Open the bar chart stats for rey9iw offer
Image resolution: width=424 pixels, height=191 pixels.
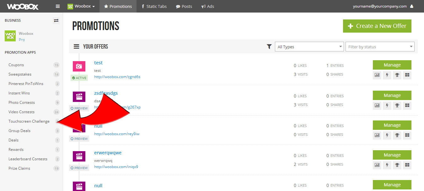[x=377, y=135]
